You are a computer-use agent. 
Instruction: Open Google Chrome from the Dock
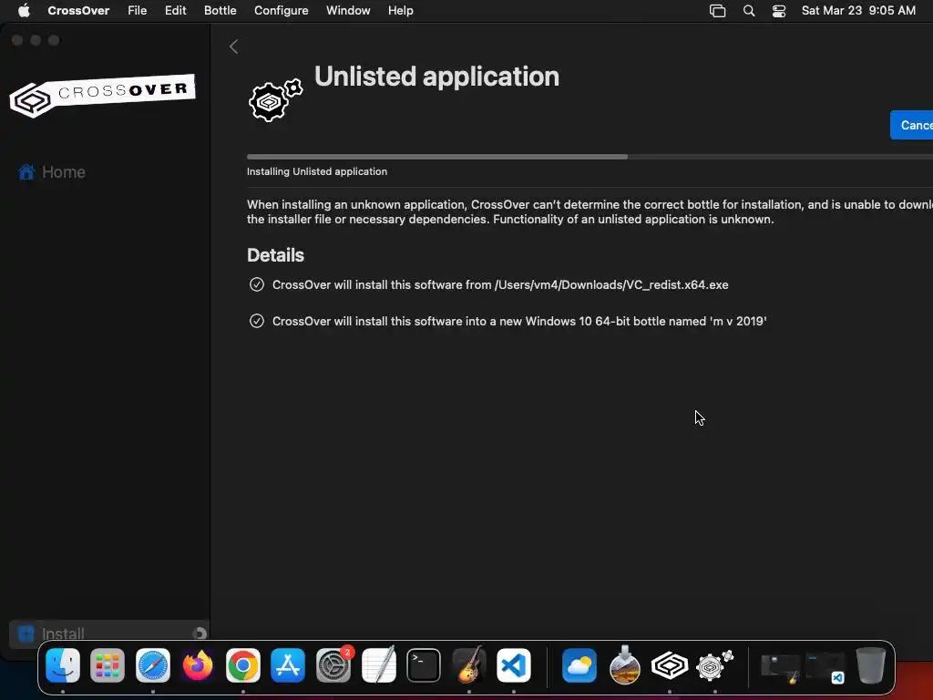(242, 665)
